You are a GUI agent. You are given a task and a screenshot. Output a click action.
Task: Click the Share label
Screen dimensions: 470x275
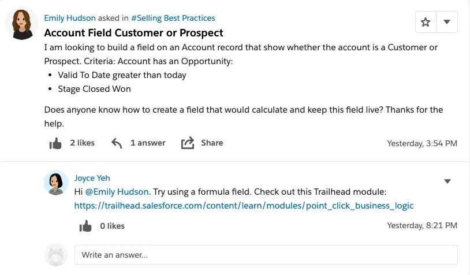212,143
